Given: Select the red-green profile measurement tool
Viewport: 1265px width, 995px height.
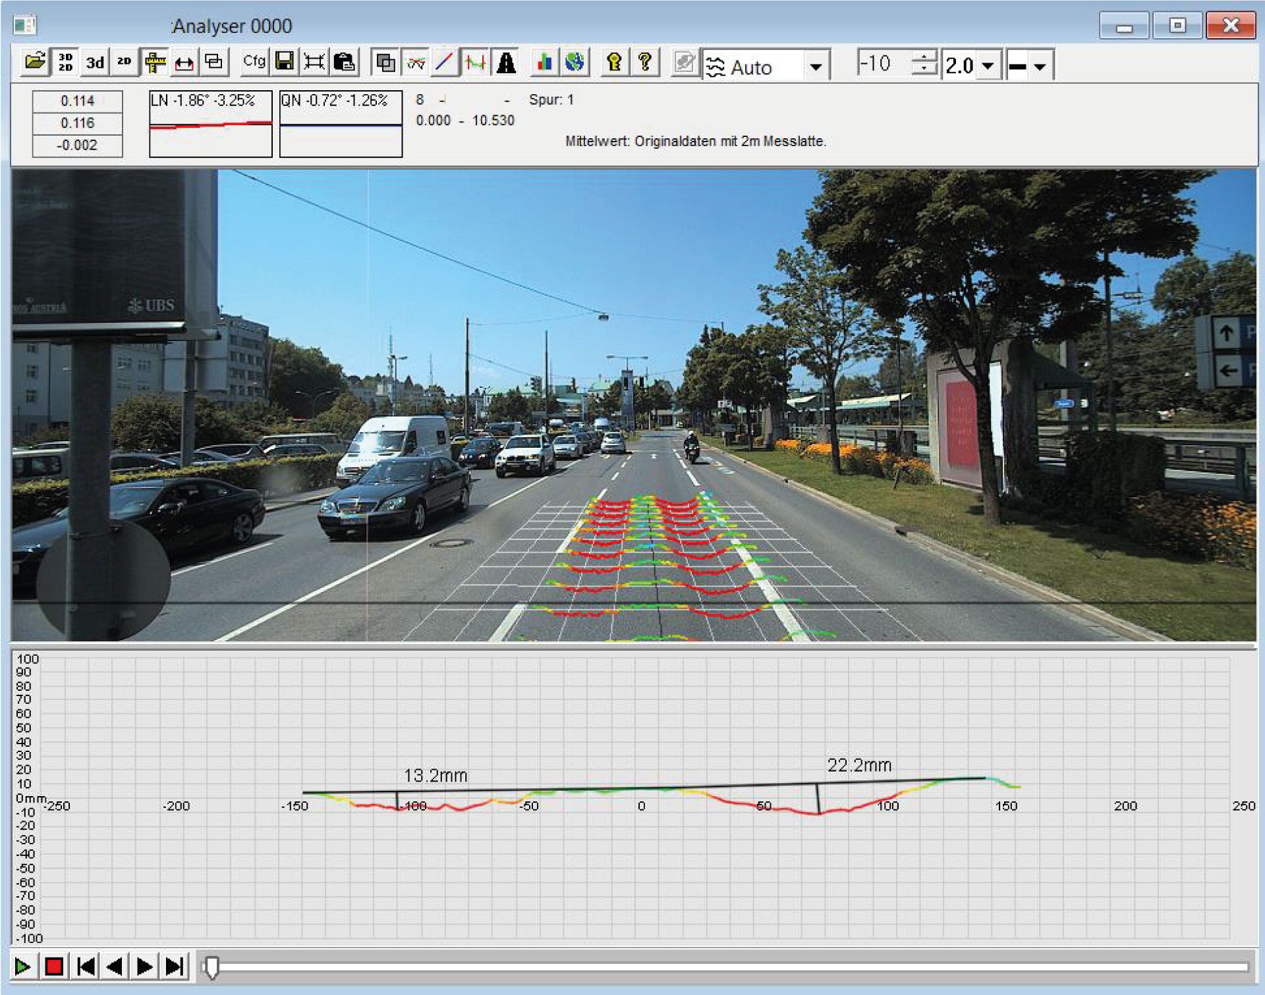Looking at the screenshot, I should [x=475, y=63].
